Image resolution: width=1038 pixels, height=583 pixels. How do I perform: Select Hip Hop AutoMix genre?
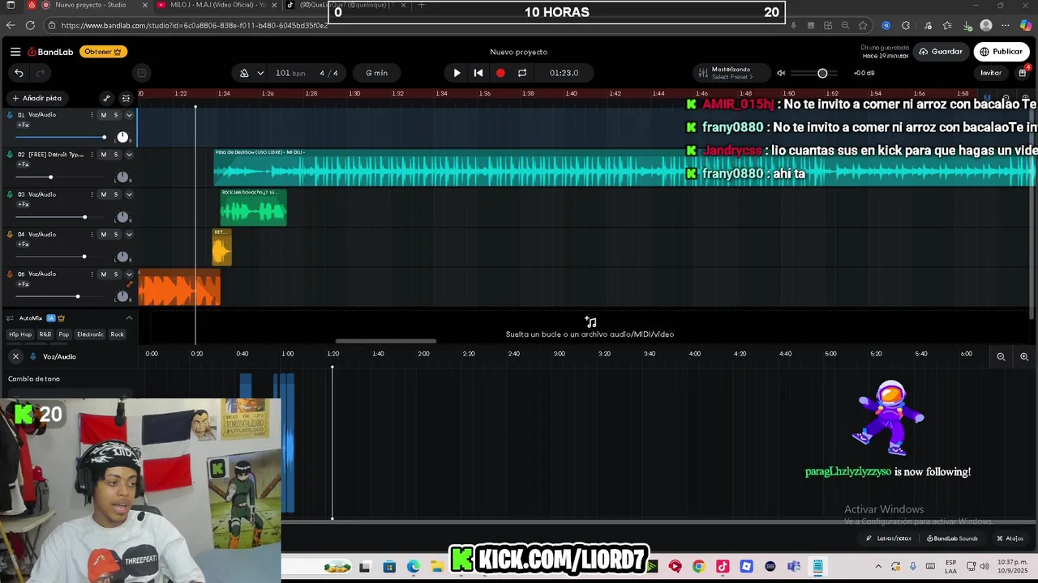20,334
